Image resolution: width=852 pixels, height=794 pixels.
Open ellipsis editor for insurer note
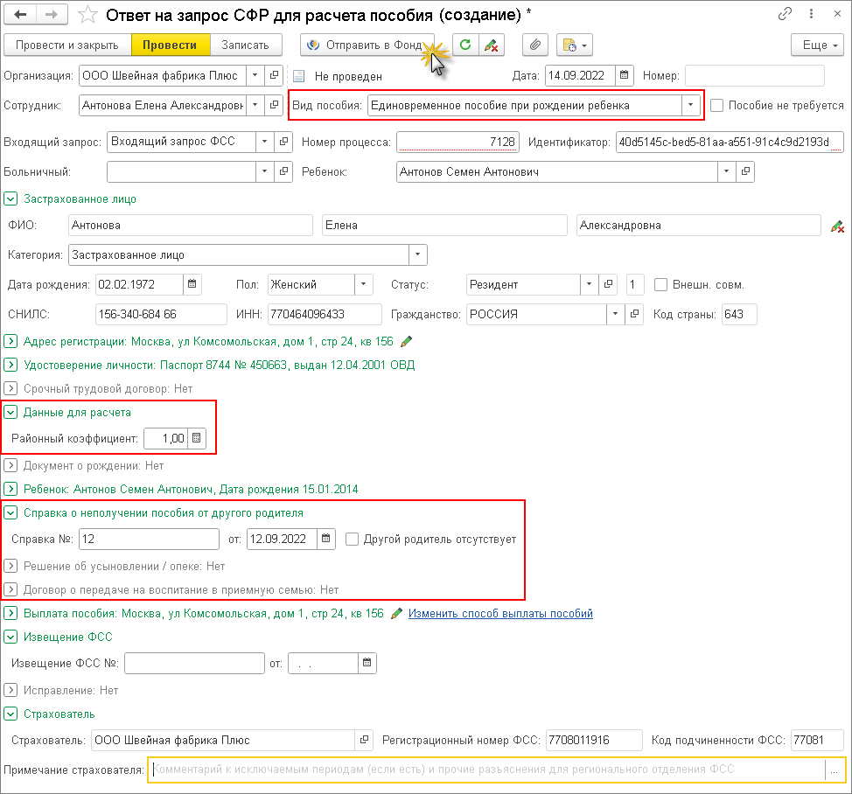click(x=835, y=770)
